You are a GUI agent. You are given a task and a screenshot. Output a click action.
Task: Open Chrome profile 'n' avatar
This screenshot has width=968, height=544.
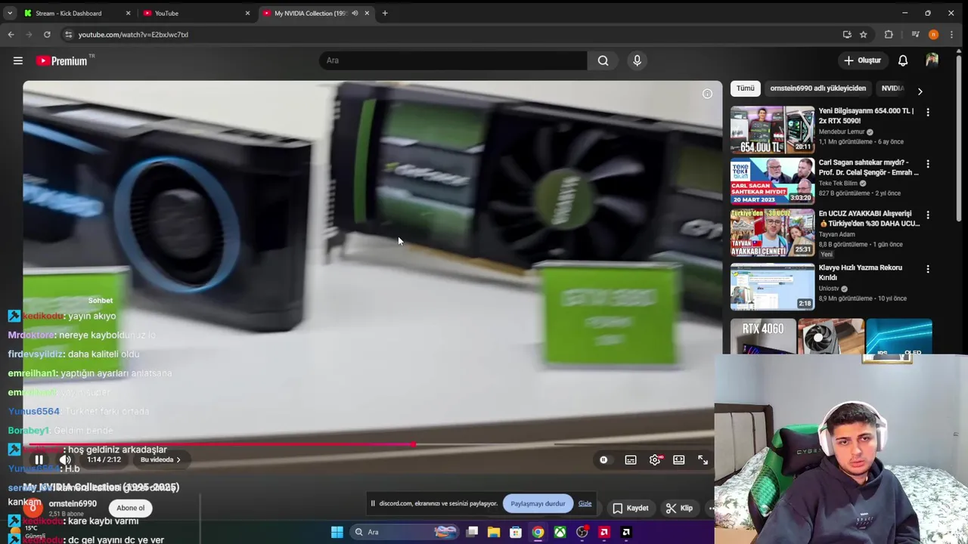pos(933,34)
